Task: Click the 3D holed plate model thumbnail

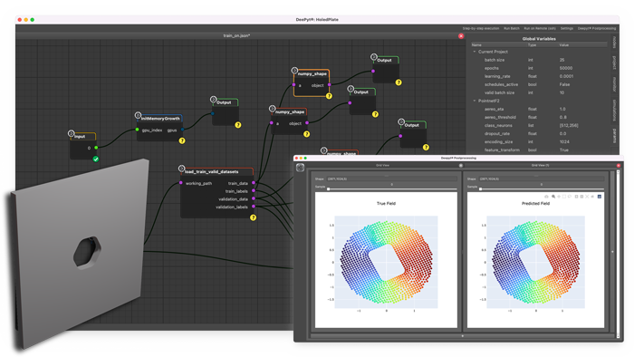Action: tap(79, 253)
